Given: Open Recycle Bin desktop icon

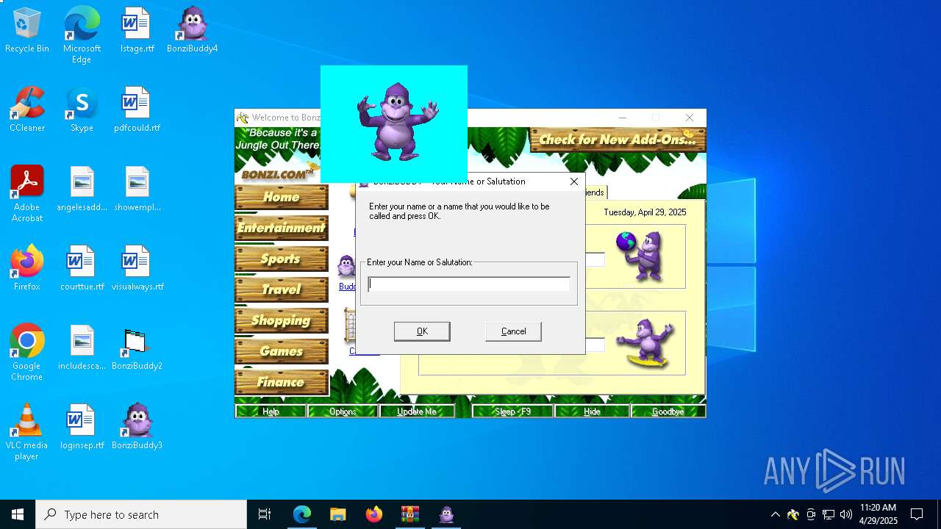Looking at the screenshot, I should coord(27,31).
